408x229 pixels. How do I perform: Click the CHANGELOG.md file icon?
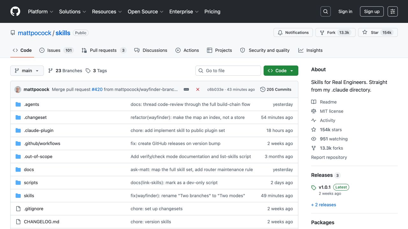coord(18,222)
